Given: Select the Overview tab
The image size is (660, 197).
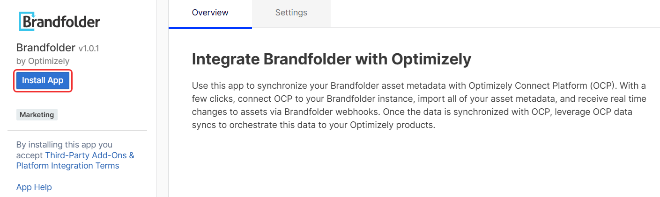Looking at the screenshot, I should coord(210,13).
